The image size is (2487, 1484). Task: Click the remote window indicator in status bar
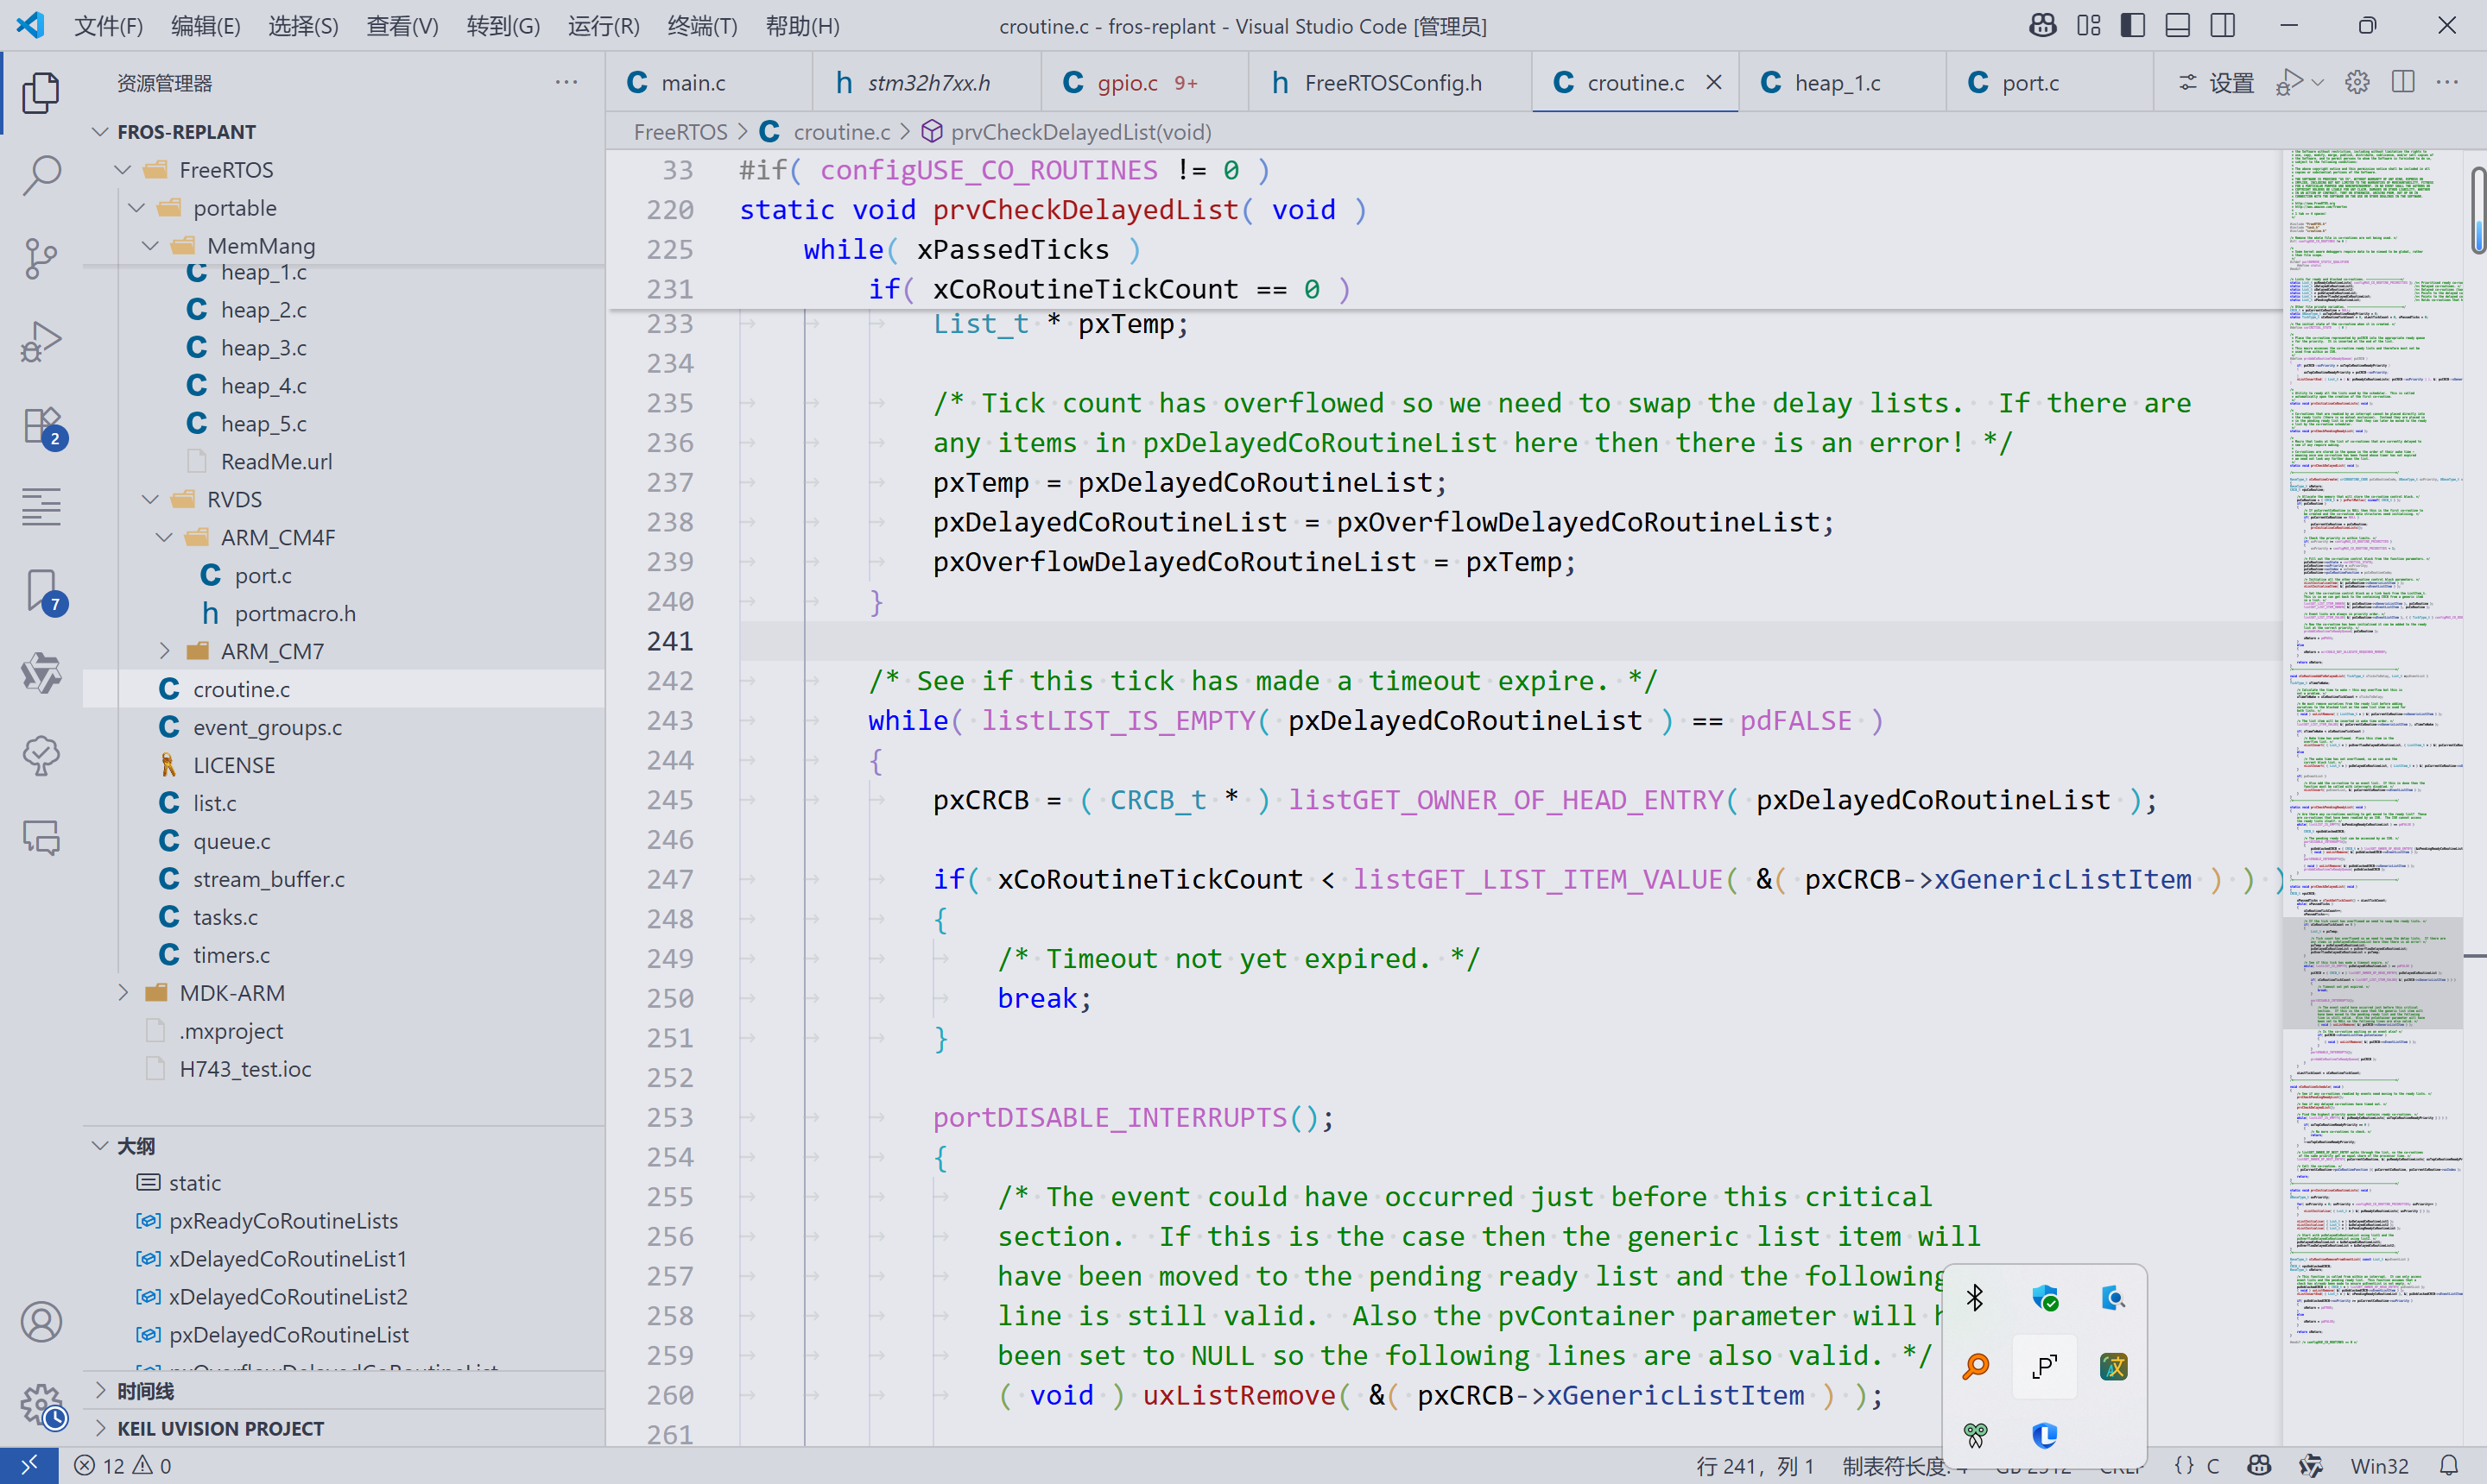(x=29, y=1465)
